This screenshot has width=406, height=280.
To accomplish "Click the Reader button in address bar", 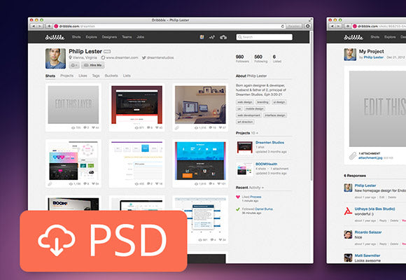I will (294, 26).
